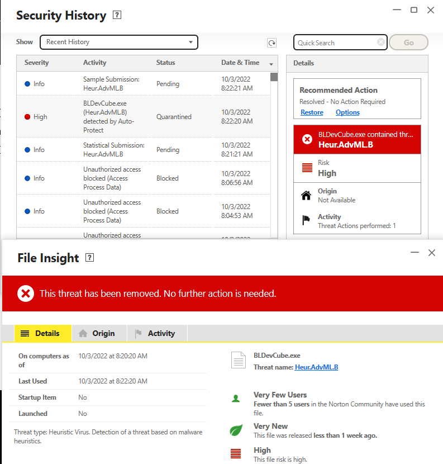Click blue Info dot for Sample Submission row
This screenshot has height=464, width=443.
tap(27, 84)
